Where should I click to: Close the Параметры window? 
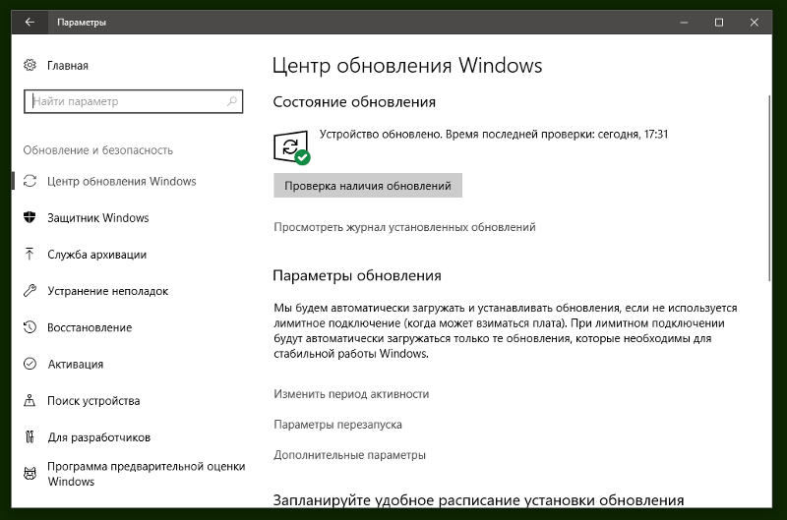[x=754, y=22]
